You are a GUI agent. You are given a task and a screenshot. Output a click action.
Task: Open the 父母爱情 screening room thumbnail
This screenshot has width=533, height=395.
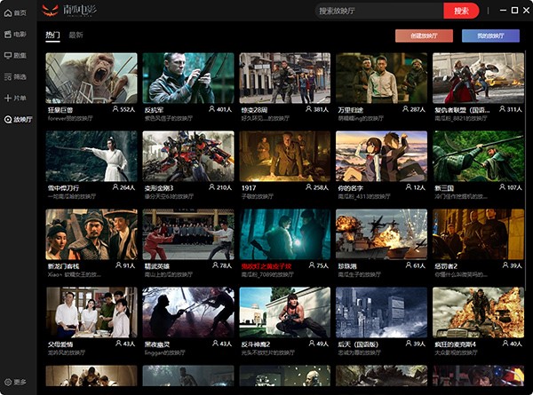91,312
